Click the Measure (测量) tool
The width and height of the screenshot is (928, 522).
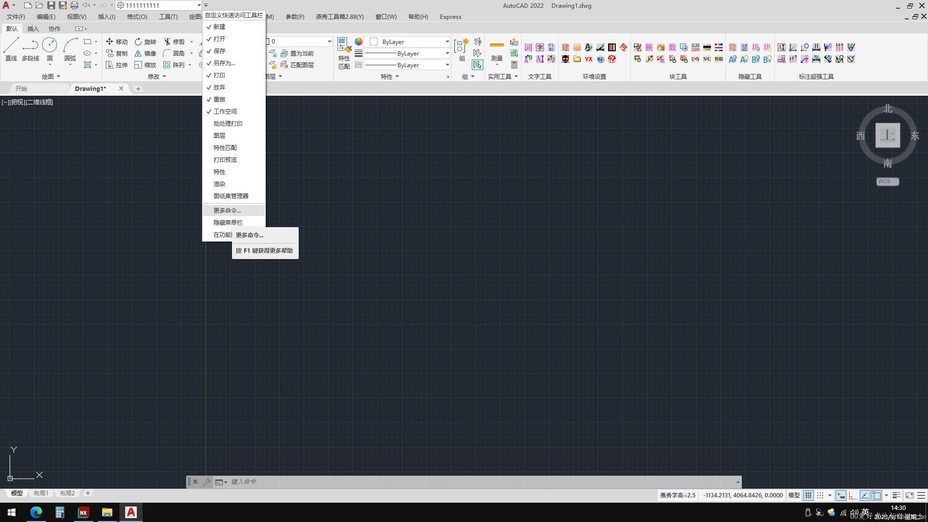(x=497, y=51)
